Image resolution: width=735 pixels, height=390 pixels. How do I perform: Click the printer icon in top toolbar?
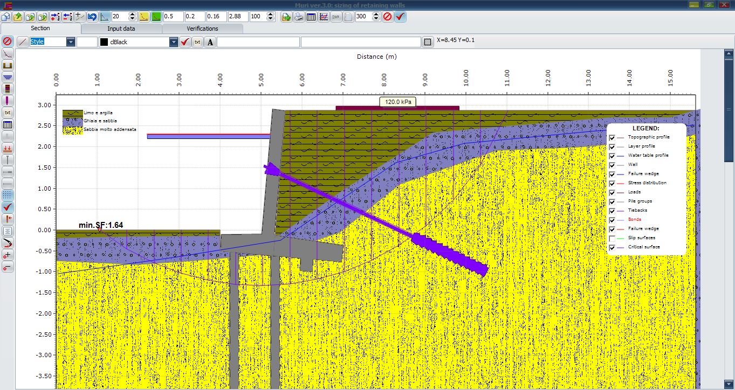coord(299,17)
